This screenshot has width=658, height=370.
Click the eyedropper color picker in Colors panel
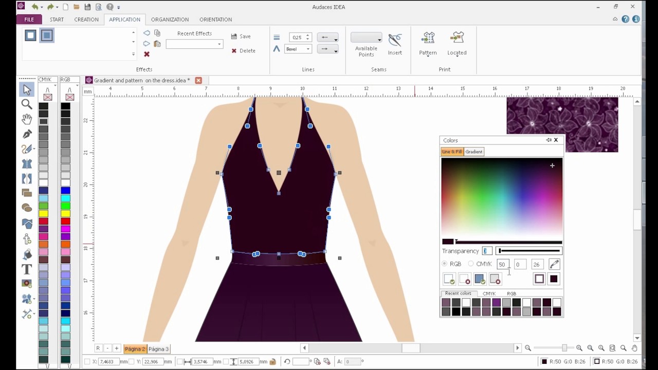(554, 264)
